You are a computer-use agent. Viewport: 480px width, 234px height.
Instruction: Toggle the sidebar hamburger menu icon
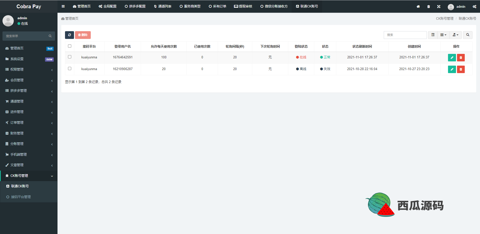[x=63, y=6]
